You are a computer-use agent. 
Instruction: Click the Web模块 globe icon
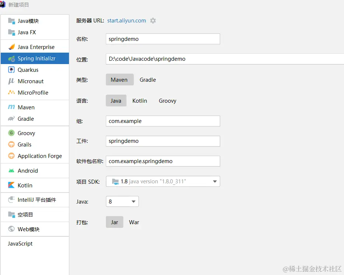(11, 229)
